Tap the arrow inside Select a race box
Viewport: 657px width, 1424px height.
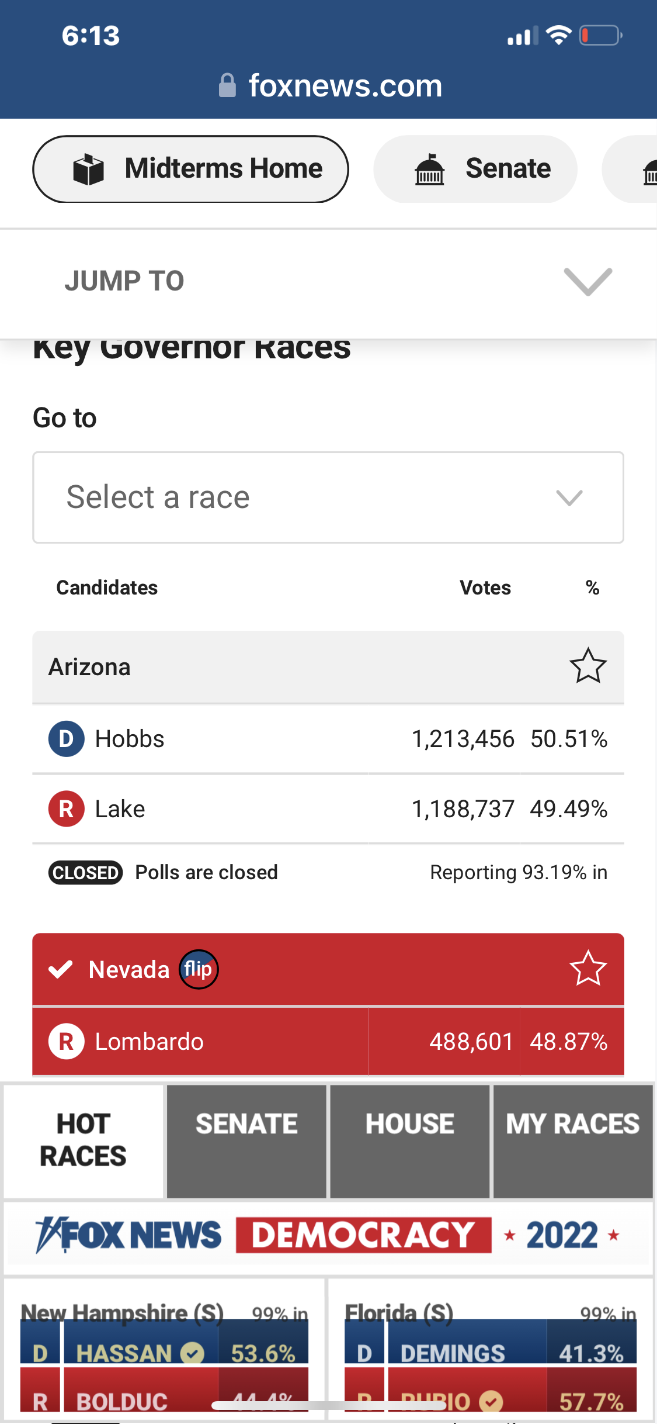click(x=569, y=498)
